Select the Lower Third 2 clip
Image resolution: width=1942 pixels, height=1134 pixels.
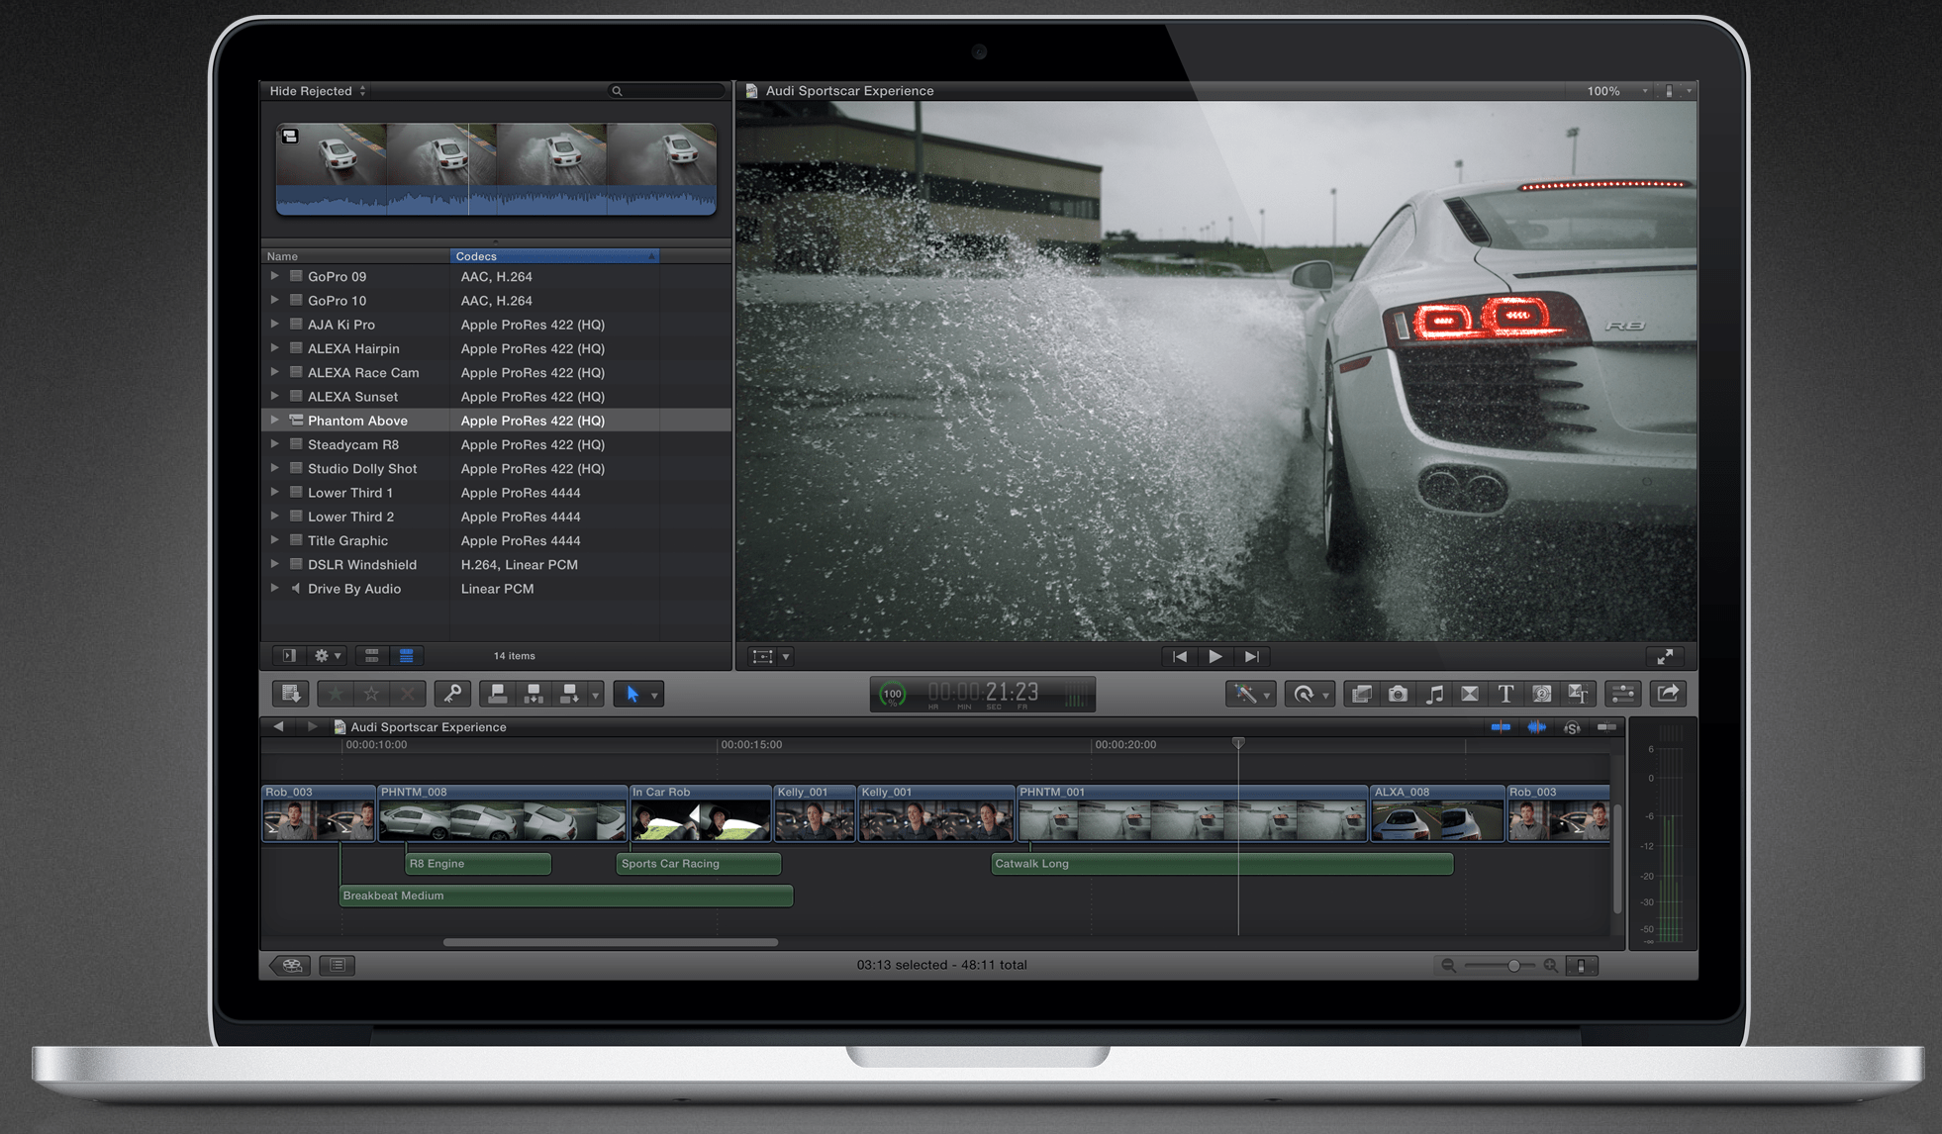point(495,517)
